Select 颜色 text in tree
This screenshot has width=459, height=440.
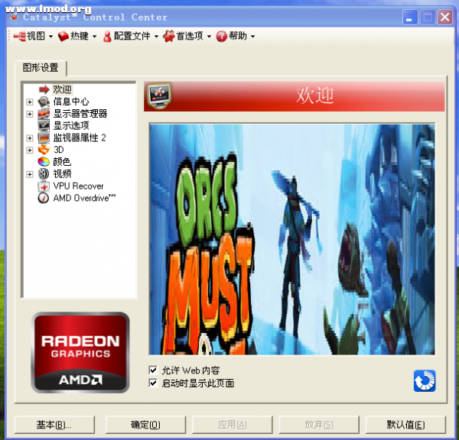tap(62, 161)
